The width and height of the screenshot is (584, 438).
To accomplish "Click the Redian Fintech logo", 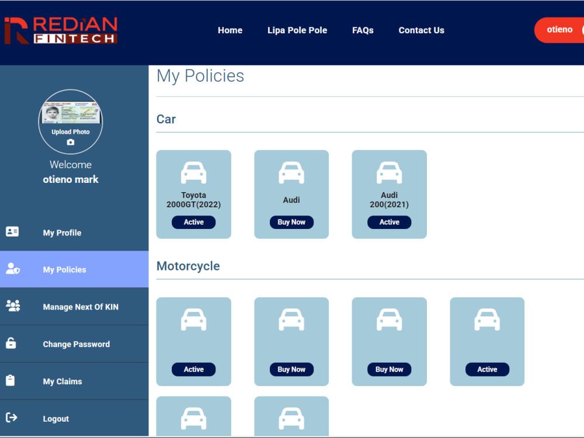I will click(61, 30).
